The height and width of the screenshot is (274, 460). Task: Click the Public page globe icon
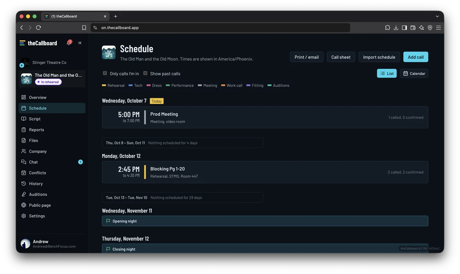(24, 205)
